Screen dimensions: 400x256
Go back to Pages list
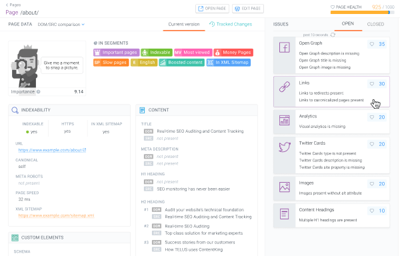pos(13,5)
